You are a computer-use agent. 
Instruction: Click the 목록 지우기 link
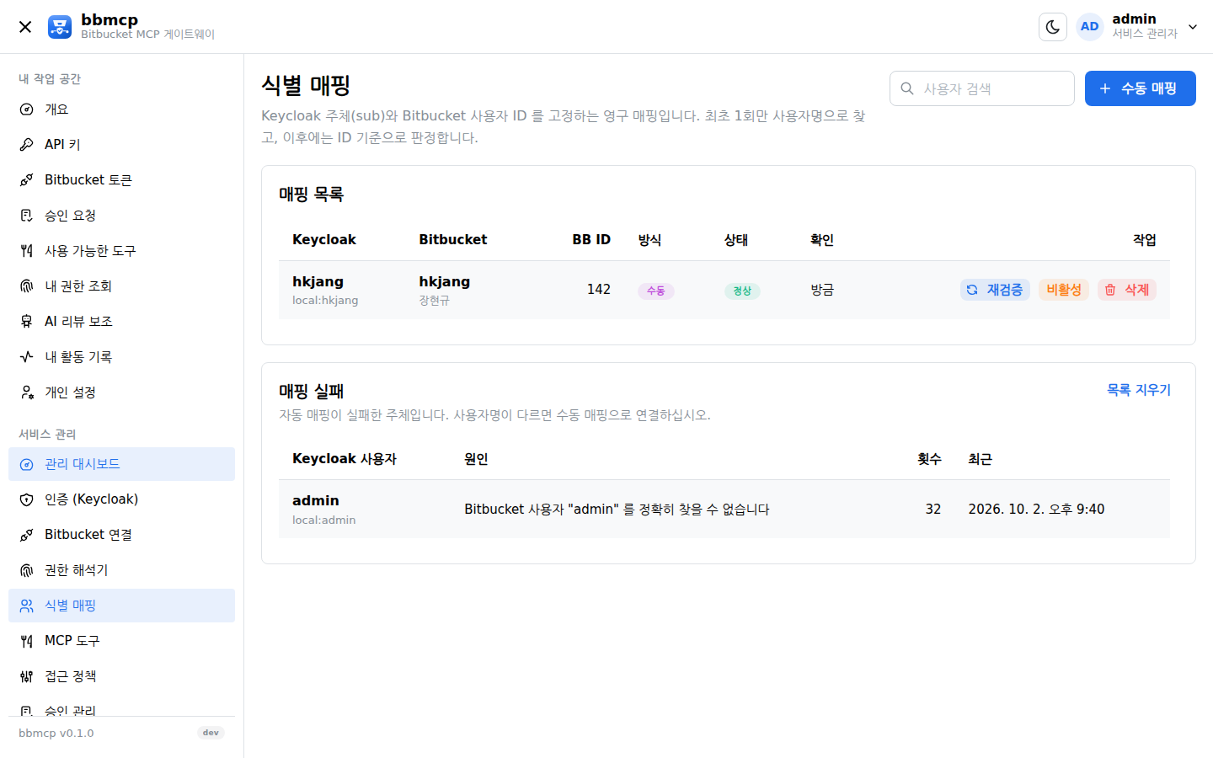click(1139, 390)
